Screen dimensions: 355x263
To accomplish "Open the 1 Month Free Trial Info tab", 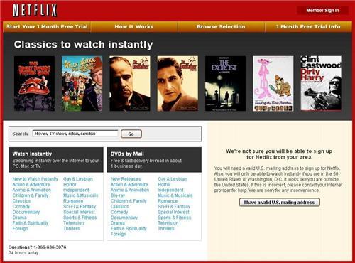I will pos(308,27).
